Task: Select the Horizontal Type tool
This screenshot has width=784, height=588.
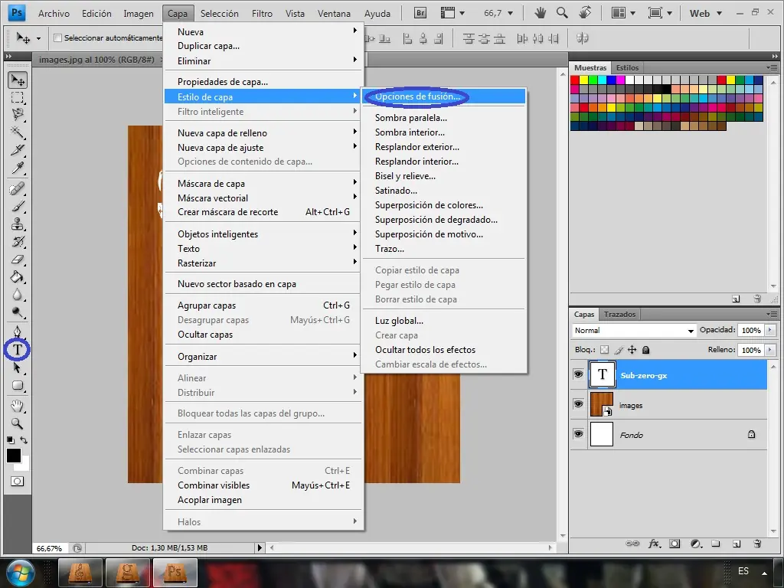Action: tap(18, 349)
